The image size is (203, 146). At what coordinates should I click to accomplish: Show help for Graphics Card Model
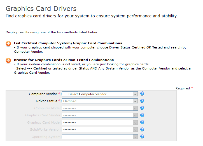point(142,122)
